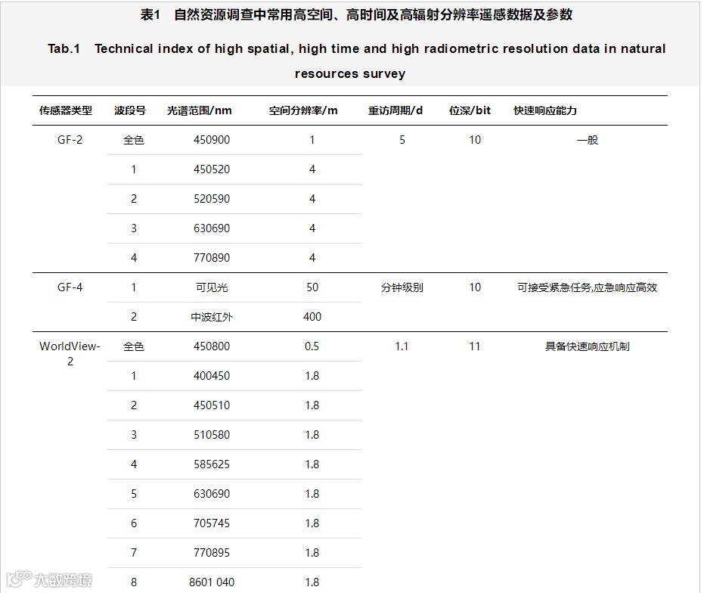704x593 pixels.
Task: Click the 一般 response capability cell
Action: (588, 140)
